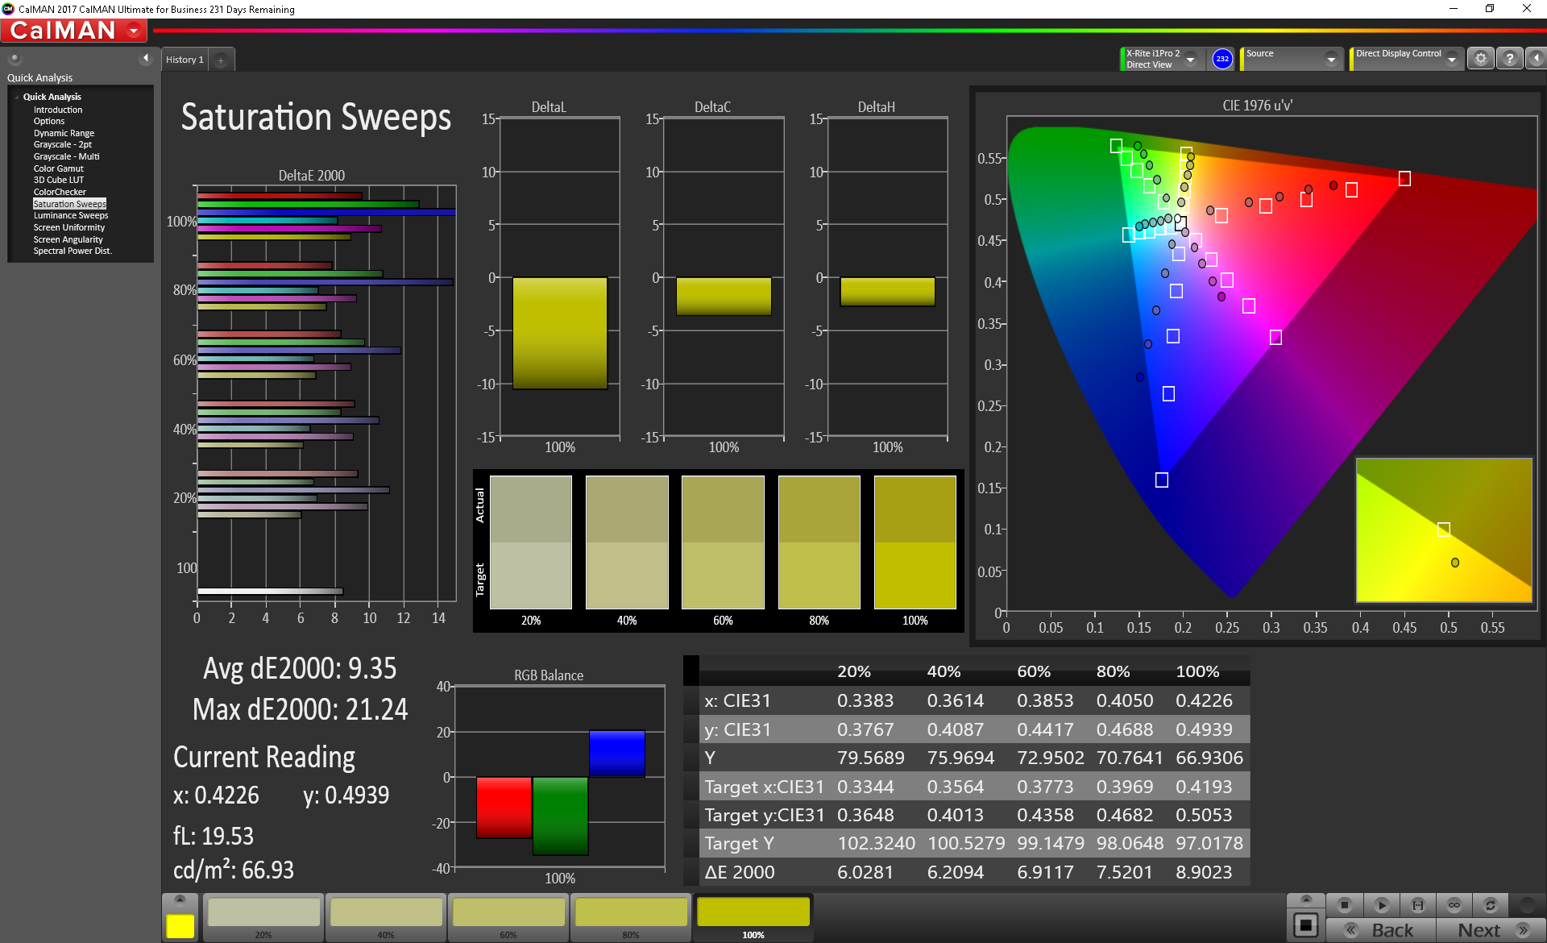The image size is (1547, 943).
Task: Open the help question mark icon
Action: tap(1509, 59)
